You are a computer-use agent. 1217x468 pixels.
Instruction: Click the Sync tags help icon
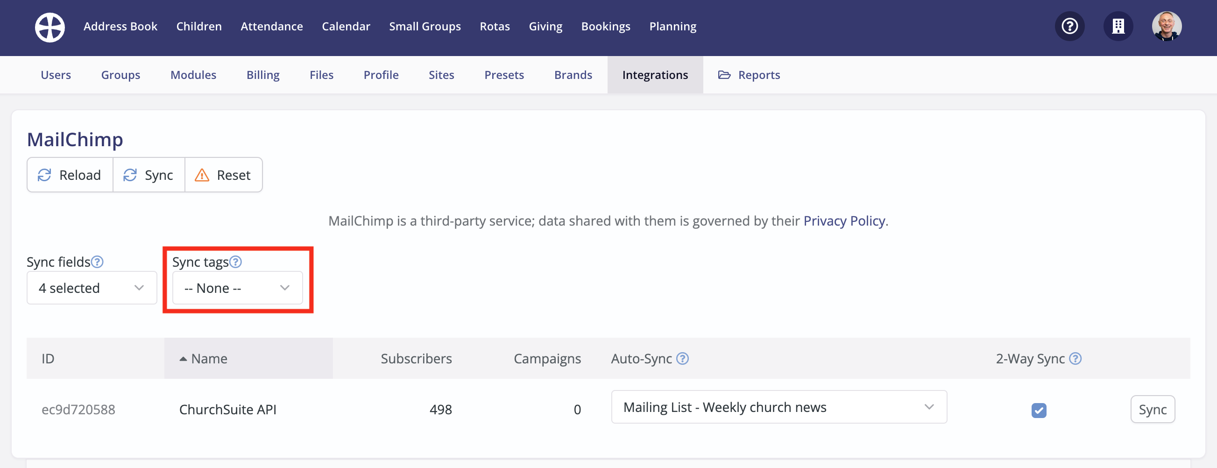point(236,262)
